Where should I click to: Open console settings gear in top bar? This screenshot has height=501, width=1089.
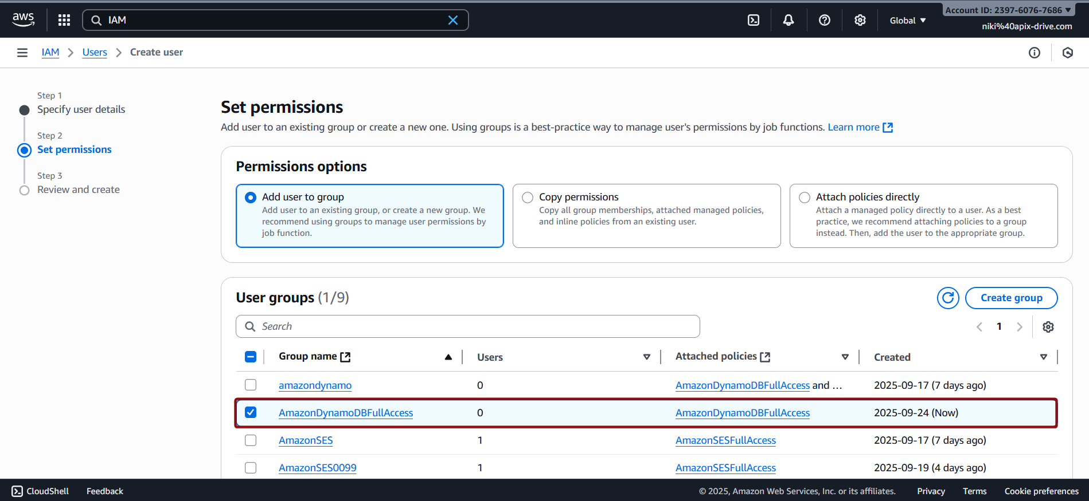[x=860, y=20]
